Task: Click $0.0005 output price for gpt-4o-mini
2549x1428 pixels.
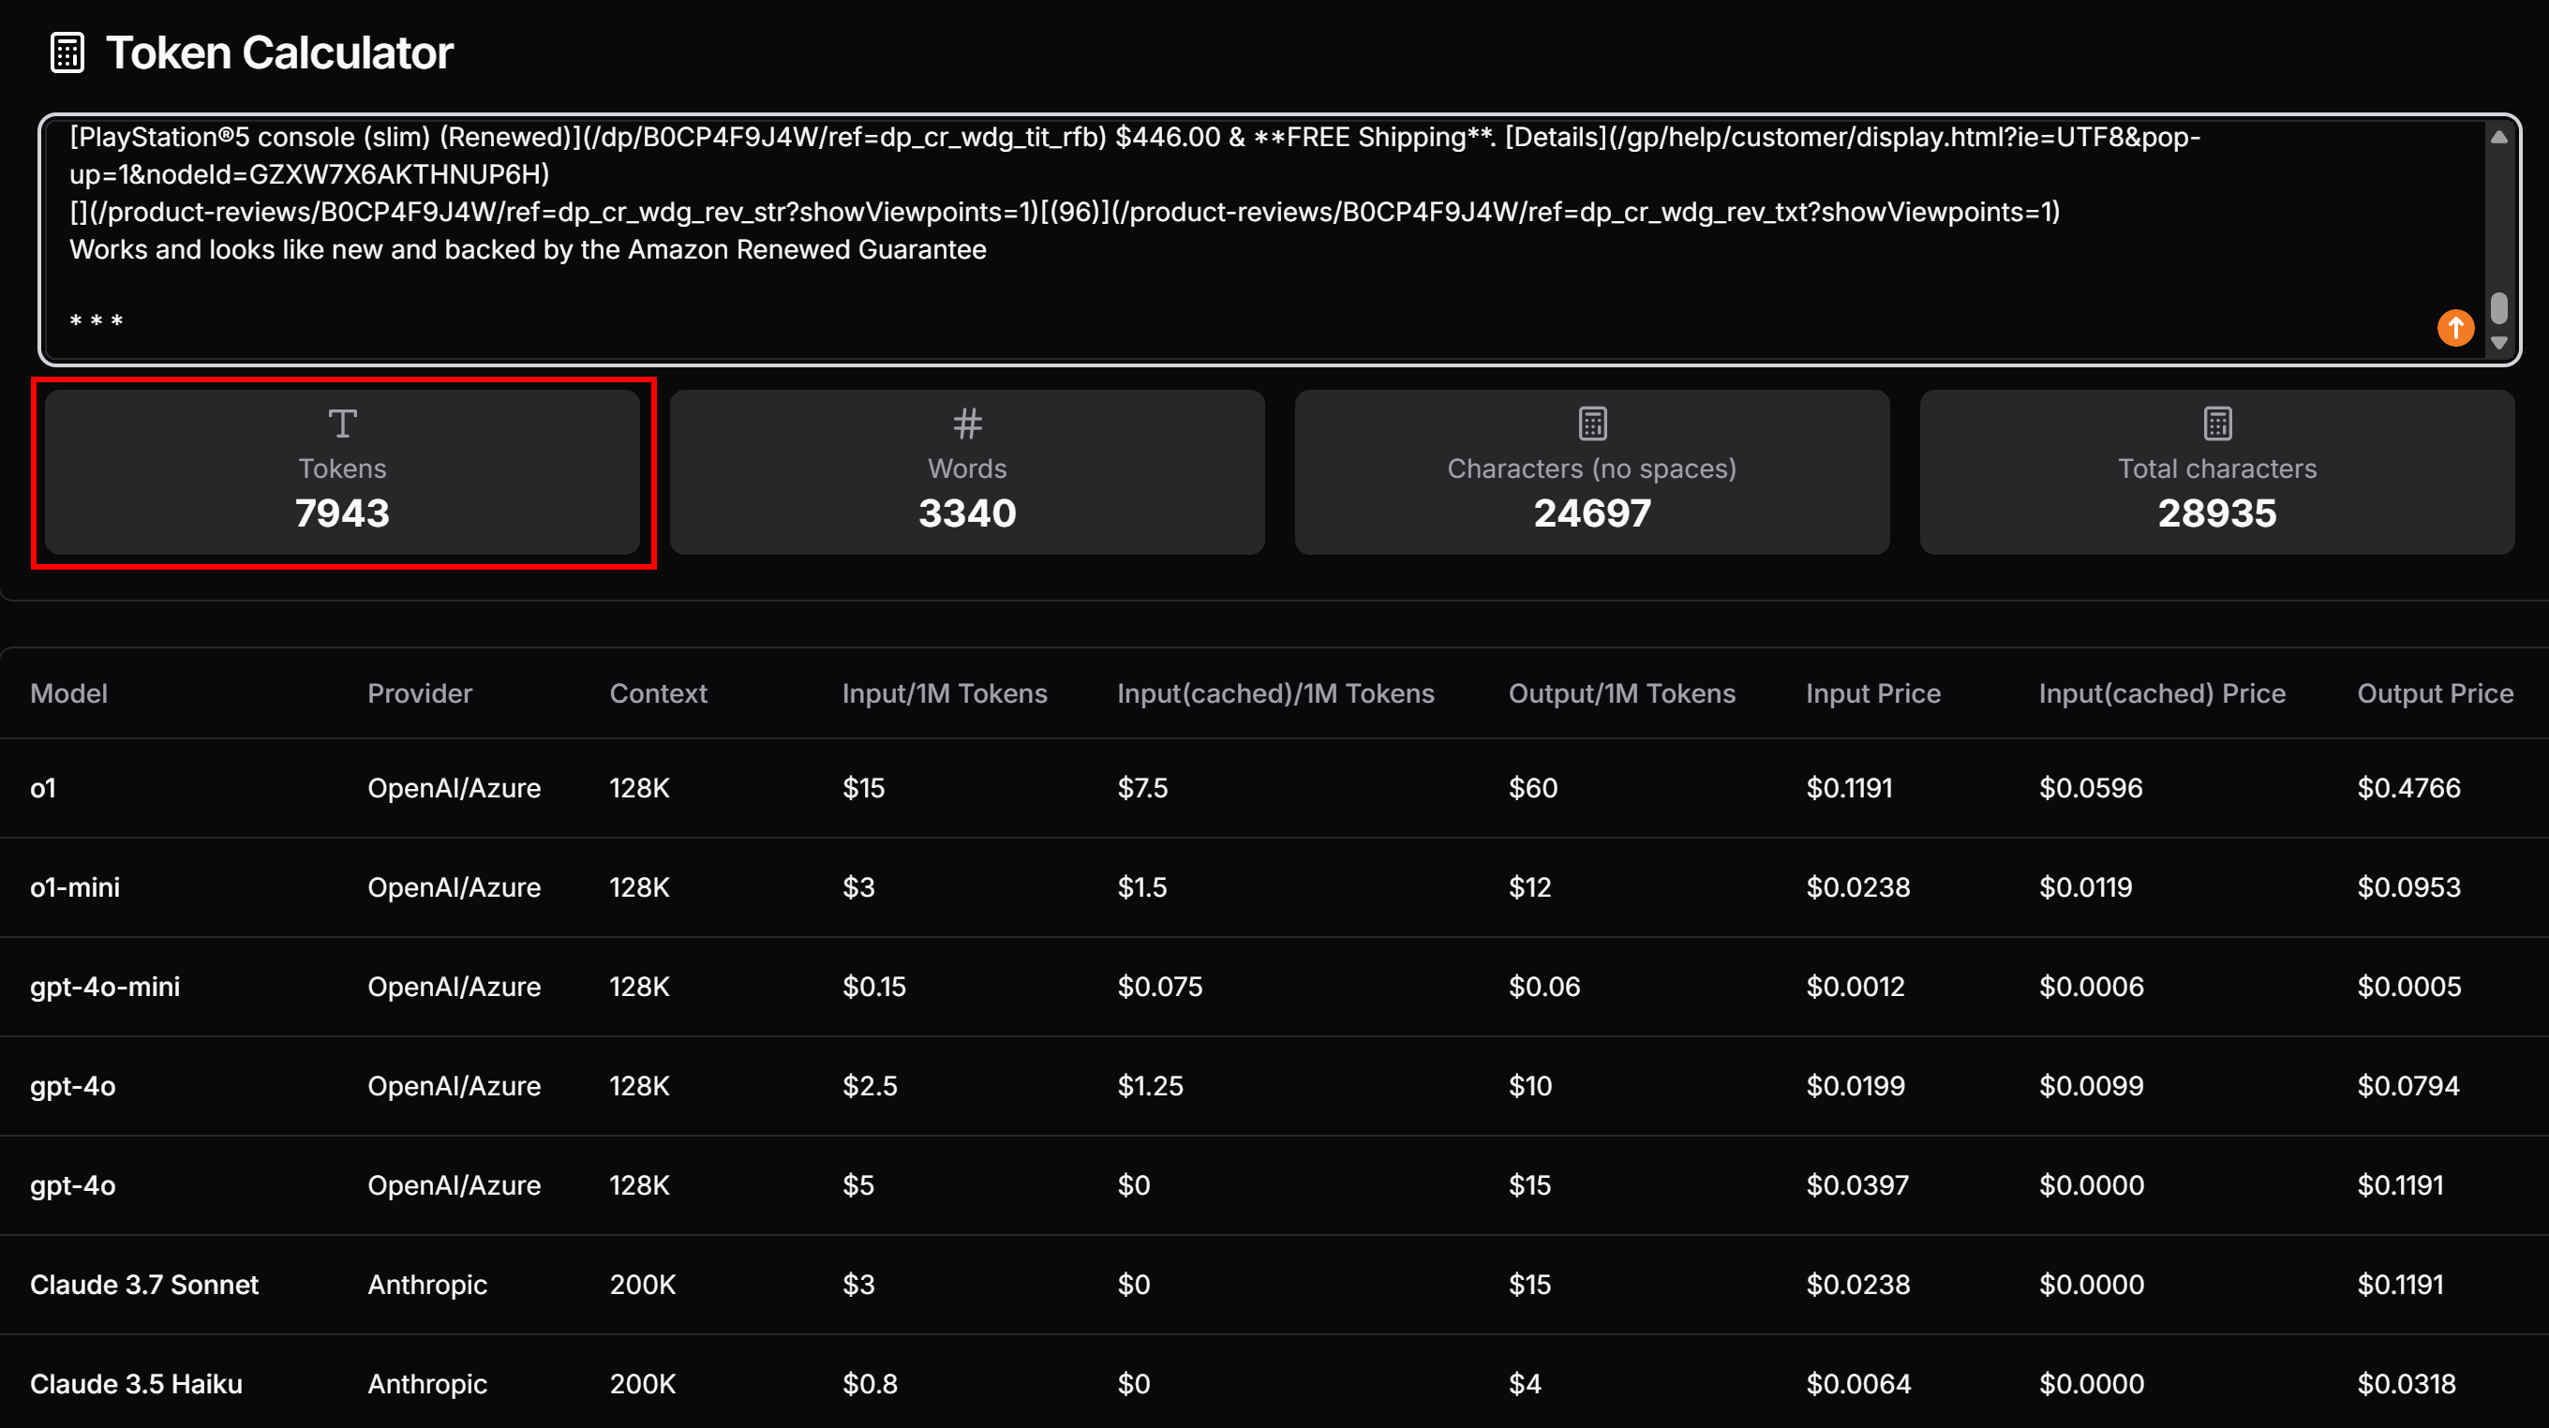Action: click(x=2408, y=988)
